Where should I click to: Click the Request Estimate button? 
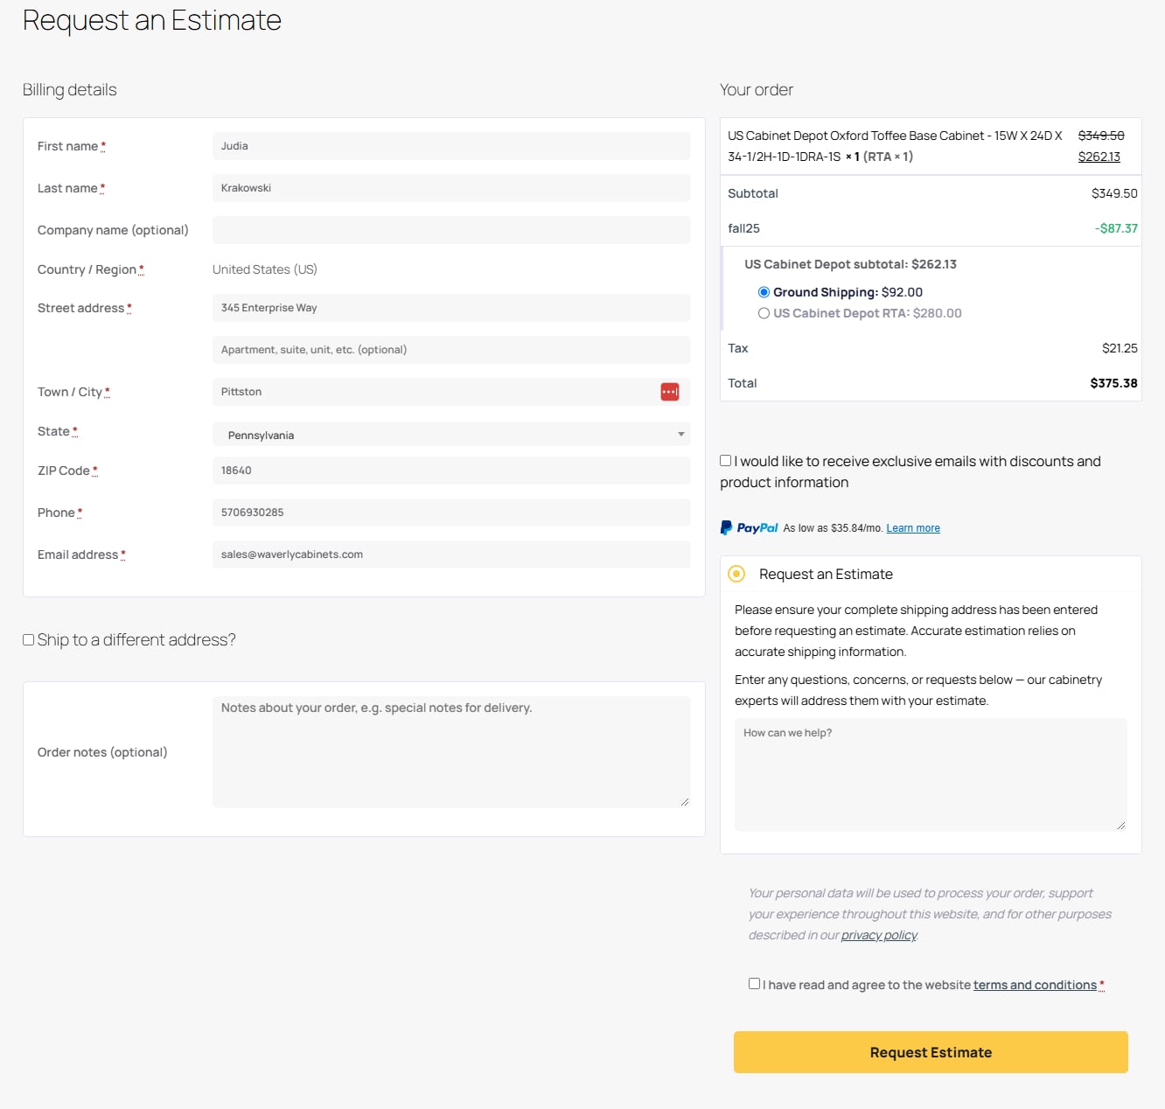tap(931, 1052)
